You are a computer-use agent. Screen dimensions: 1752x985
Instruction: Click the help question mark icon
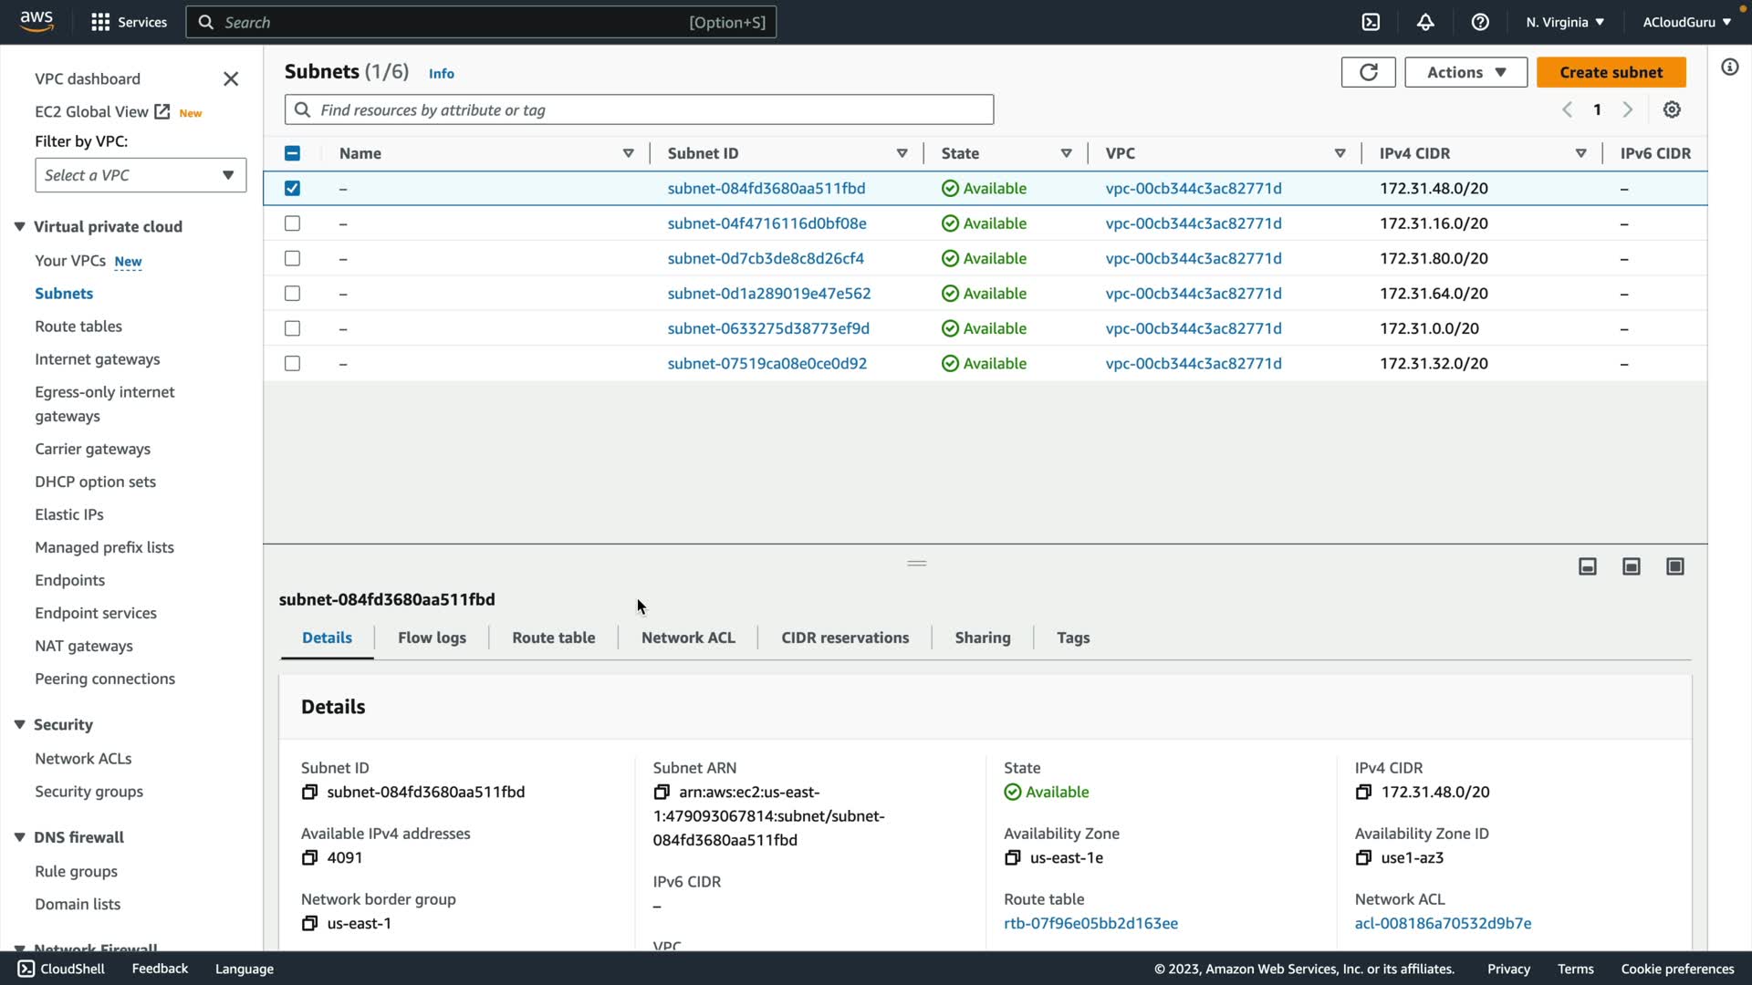1480,22
